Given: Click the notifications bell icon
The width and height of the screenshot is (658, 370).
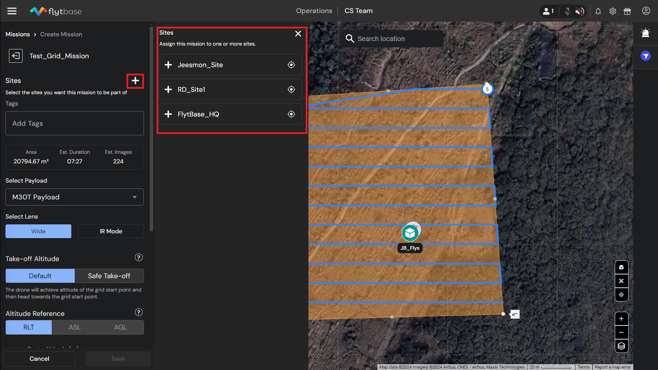Looking at the screenshot, I should (598, 11).
